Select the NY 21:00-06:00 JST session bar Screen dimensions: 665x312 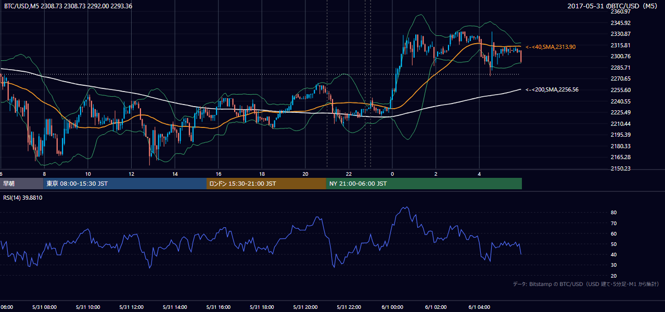424,184
